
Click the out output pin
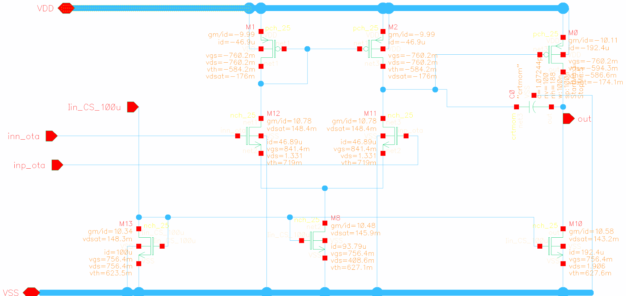click(568, 119)
